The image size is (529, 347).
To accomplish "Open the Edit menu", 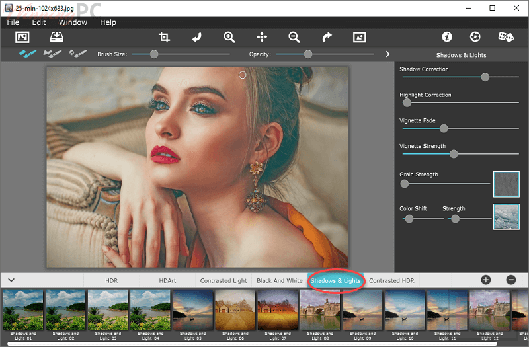I will pyautogui.click(x=39, y=22).
